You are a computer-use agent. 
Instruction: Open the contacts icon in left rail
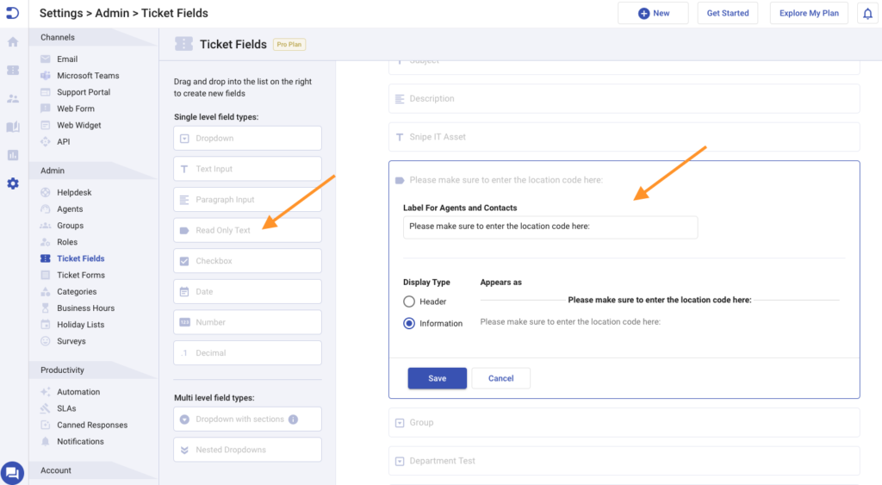tap(13, 99)
